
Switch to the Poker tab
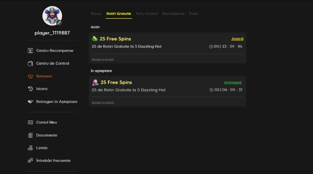click(194, 14)
